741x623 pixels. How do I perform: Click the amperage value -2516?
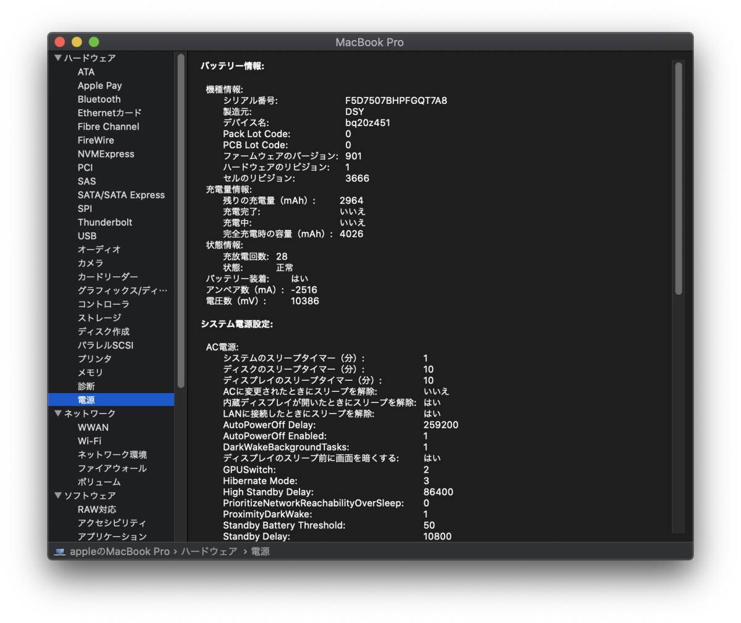[304, 290]
